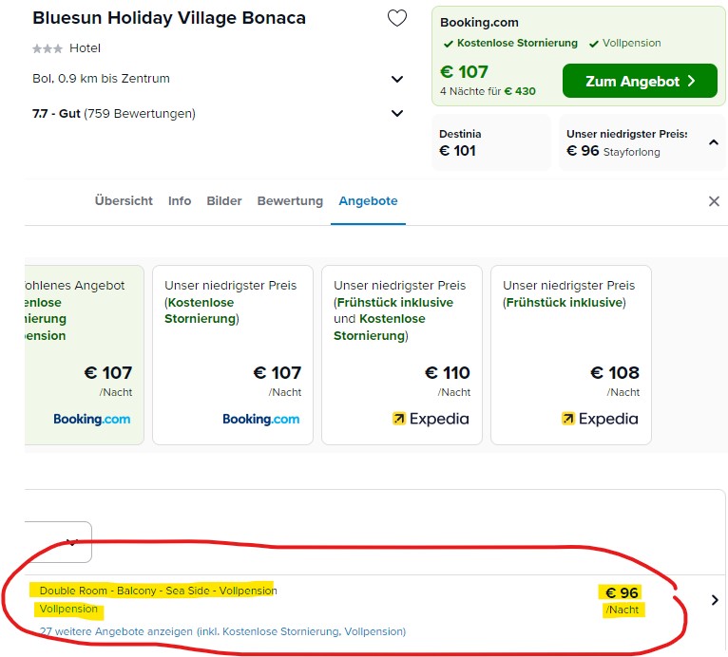Collapse the Unser niedrigster Preis chevron
The image size is (728, 657).
(714, 142)
